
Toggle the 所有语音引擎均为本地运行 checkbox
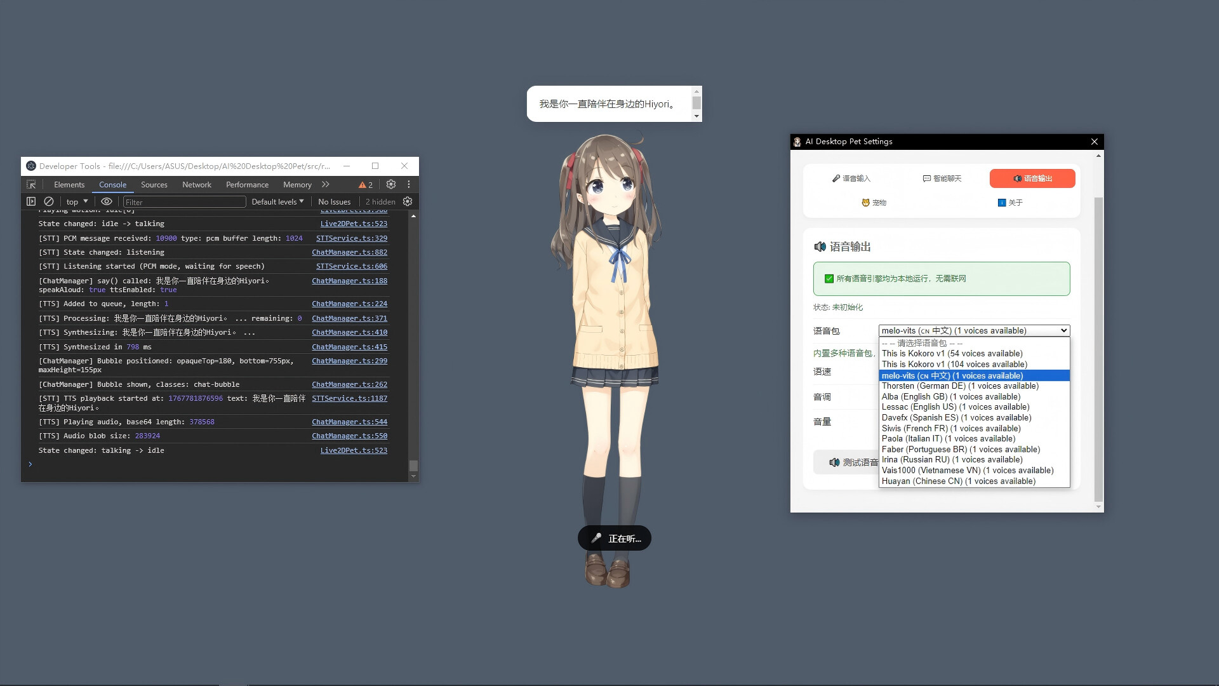click(829, 278)
